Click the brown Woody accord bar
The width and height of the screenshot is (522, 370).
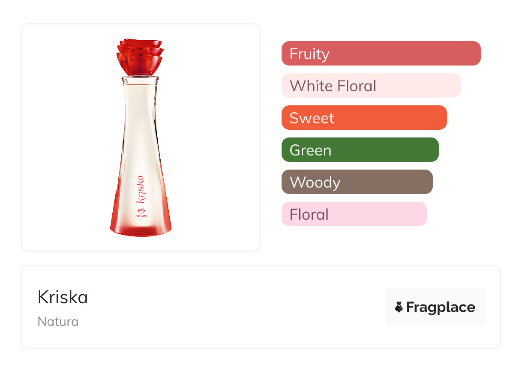tap(357, 182)
